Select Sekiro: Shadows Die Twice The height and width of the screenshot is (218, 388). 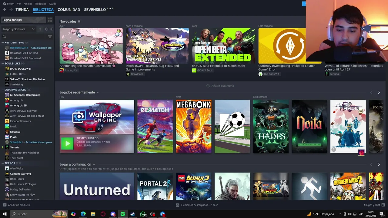(27, 79)
